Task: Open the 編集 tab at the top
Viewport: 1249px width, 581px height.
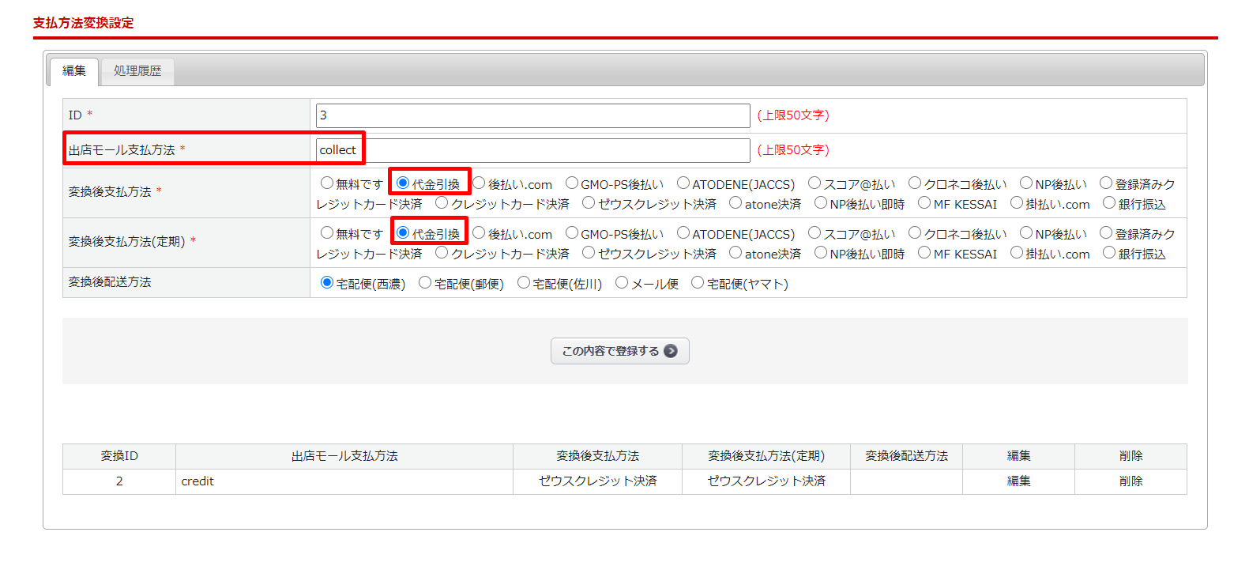Action: 74,71
